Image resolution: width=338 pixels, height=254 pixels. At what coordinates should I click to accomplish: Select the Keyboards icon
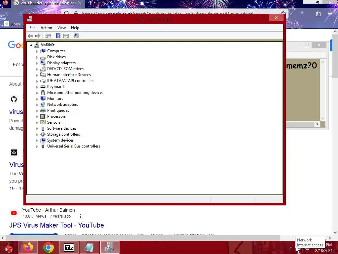pyautogui.click(x=43, y=87)
